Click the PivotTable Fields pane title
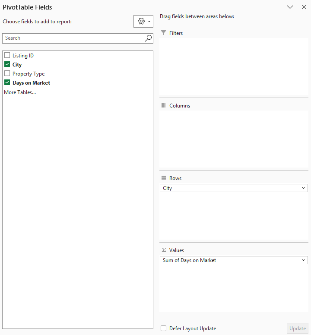Viewport: 311px width, 335px height. point(27,7)
